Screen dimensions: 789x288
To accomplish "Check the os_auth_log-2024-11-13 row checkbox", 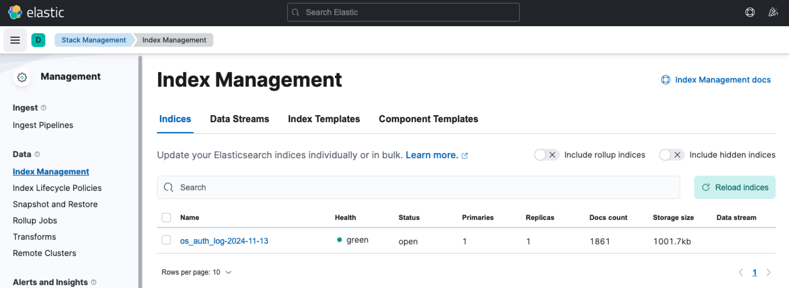I will click(x=166, y=240).
